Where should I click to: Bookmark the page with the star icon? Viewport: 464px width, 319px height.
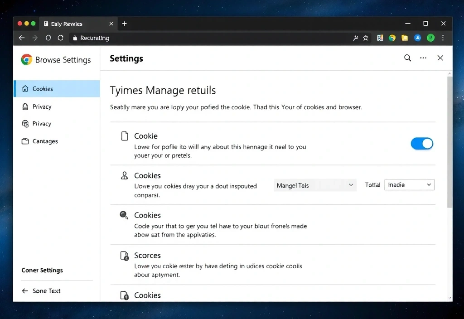tap(366, 38)
